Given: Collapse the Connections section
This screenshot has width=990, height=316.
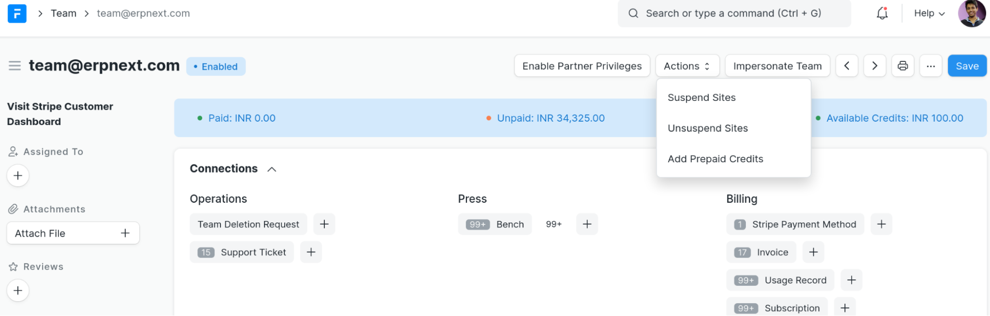Looking at the screenshot, I should tap(271, 169).
